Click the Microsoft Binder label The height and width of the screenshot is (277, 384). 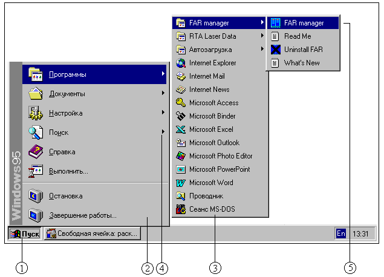(x=212, y=116)
